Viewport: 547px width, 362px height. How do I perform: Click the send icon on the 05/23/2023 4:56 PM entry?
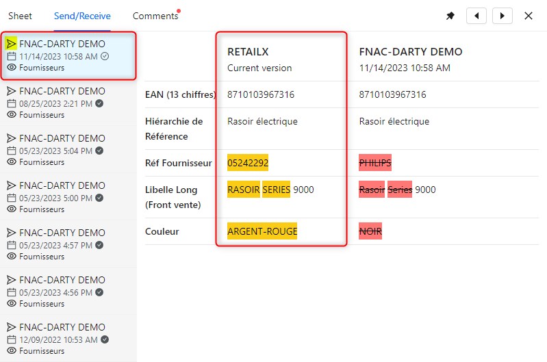point(12,280)
